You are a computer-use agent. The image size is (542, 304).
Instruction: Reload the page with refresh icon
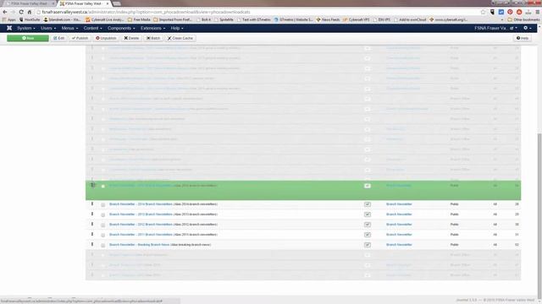click(x=21, y=12)
